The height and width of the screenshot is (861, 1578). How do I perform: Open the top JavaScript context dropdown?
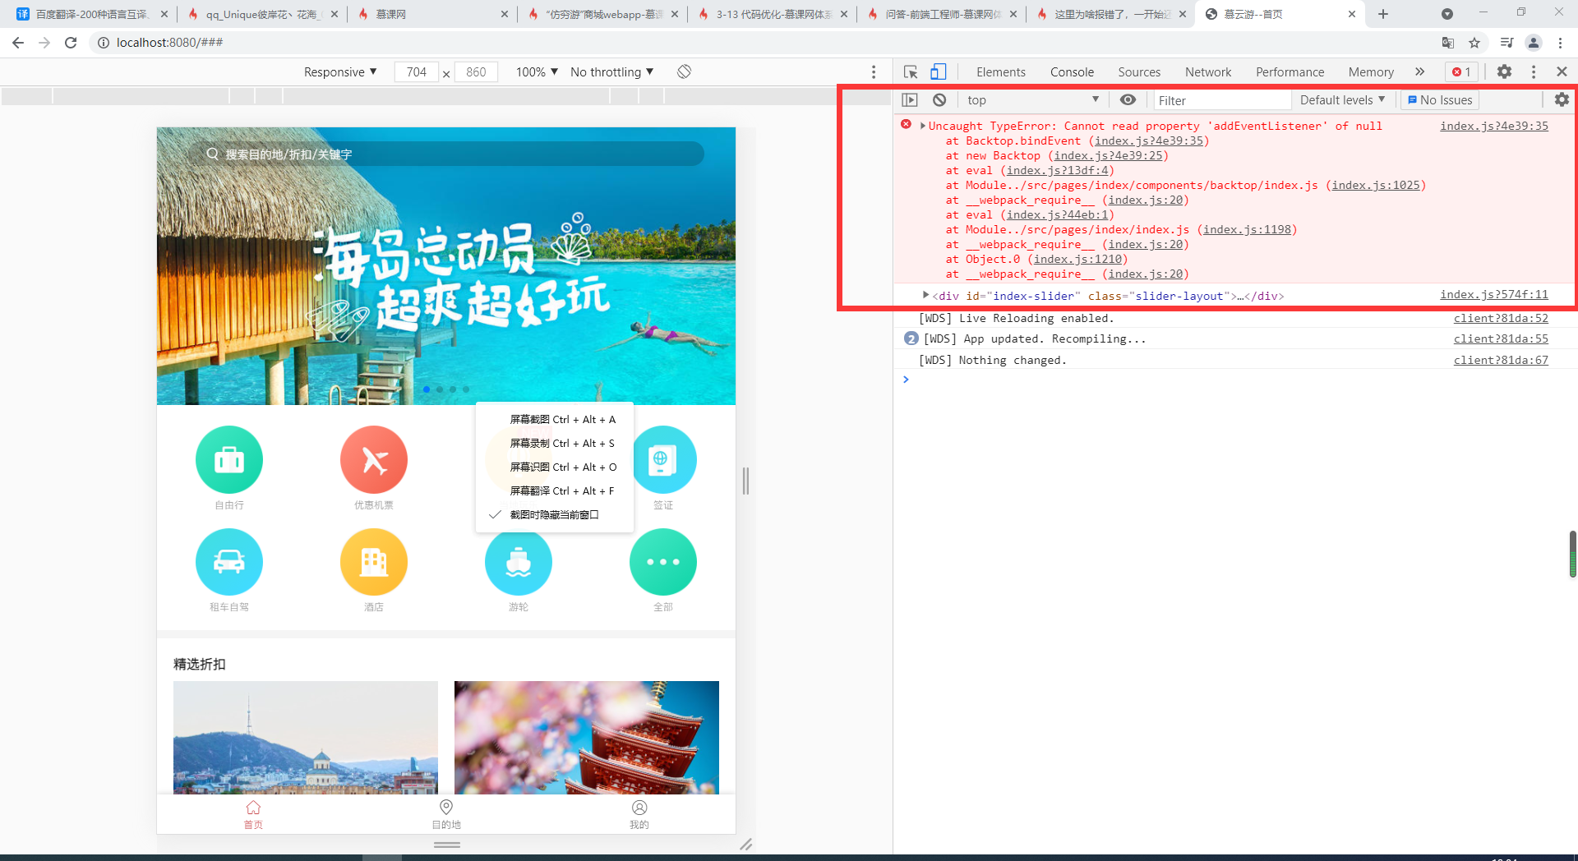[x=1033, y=100]
